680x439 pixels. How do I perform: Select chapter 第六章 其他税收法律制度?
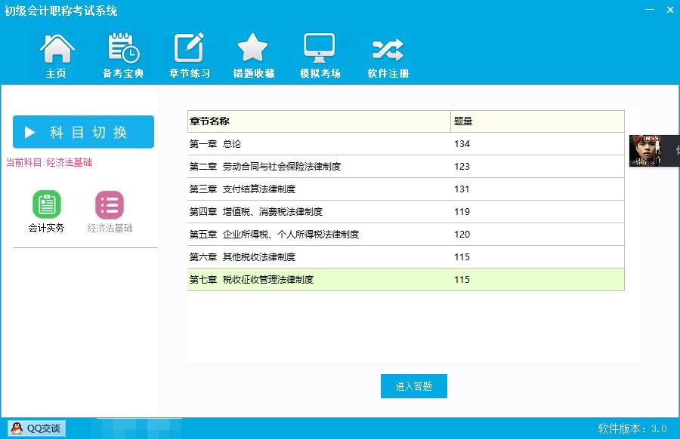(317, 257)
